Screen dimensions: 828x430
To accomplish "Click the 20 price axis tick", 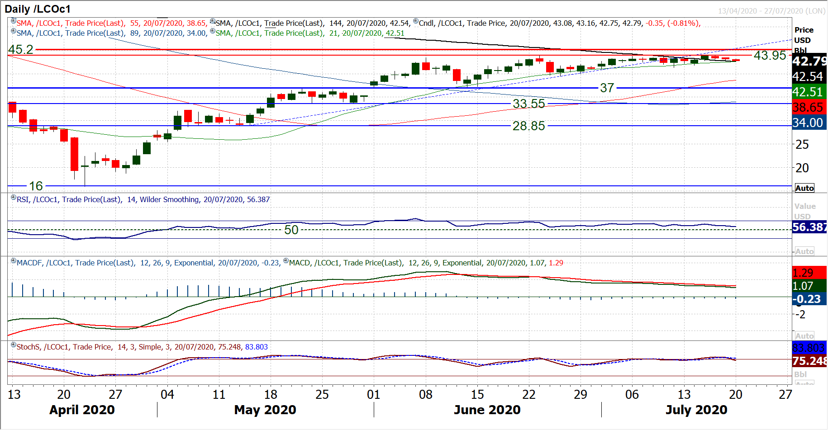I will click(x=802, y=168).
